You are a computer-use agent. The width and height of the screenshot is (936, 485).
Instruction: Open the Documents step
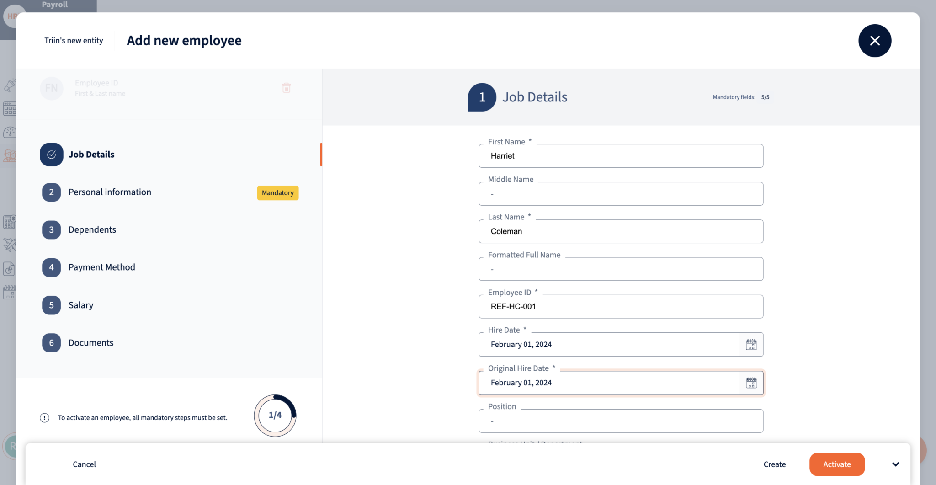tap(91, 343)
